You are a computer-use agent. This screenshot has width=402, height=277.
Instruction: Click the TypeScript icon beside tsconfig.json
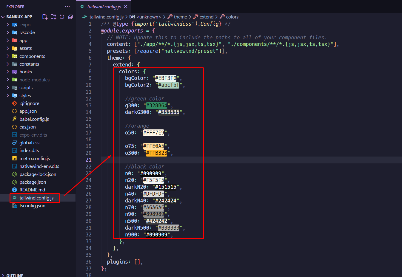[15, 205]
